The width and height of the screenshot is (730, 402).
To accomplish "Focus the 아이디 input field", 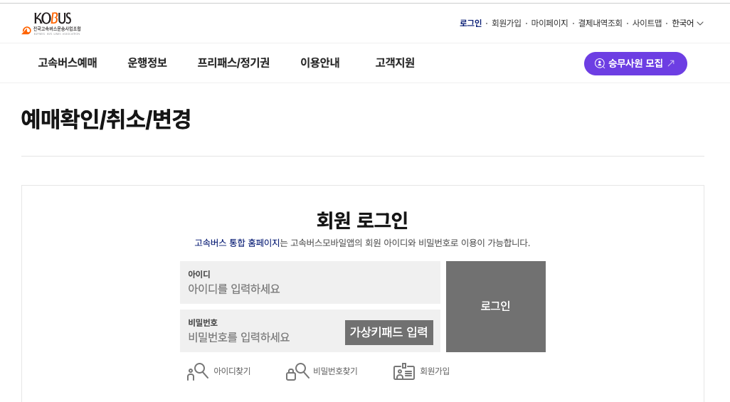I will [310, 282].
